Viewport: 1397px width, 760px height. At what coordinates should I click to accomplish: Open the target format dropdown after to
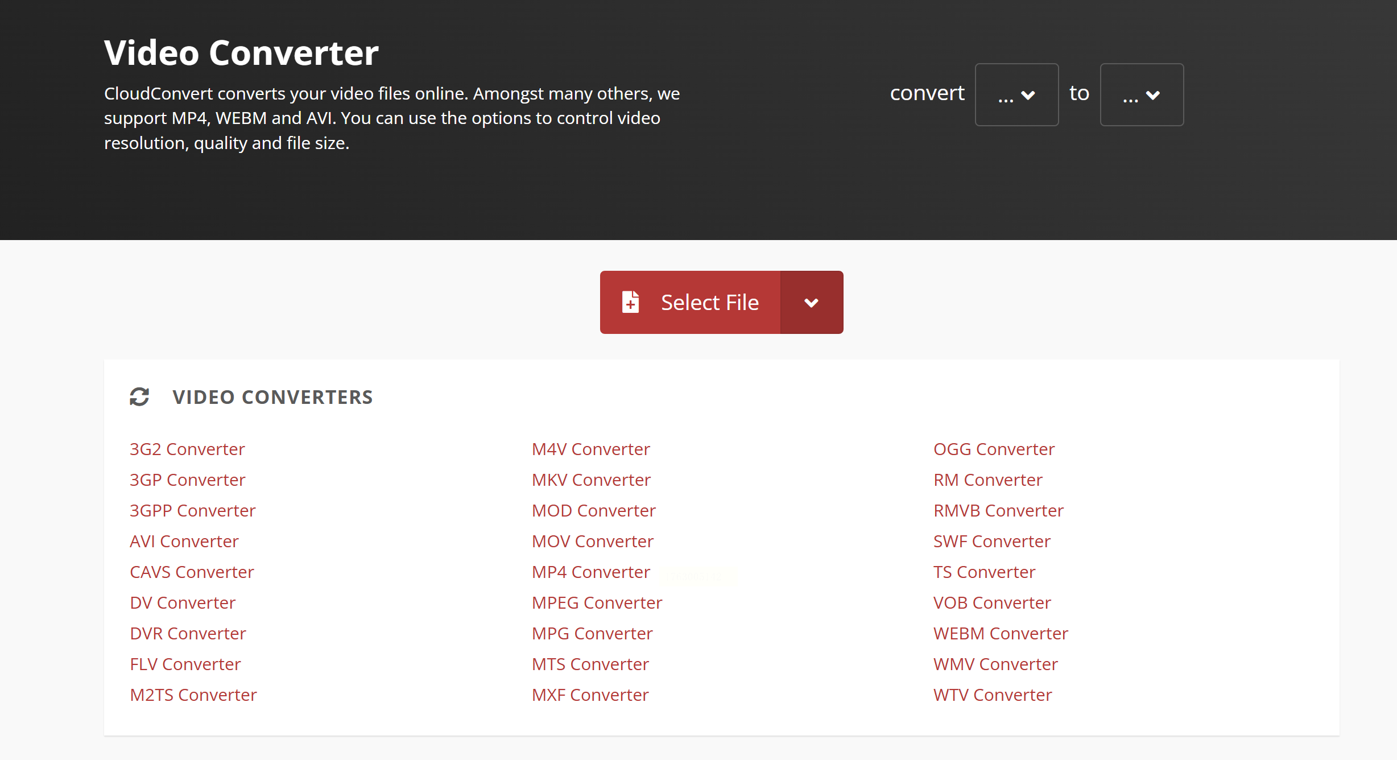coord(1142,94)
